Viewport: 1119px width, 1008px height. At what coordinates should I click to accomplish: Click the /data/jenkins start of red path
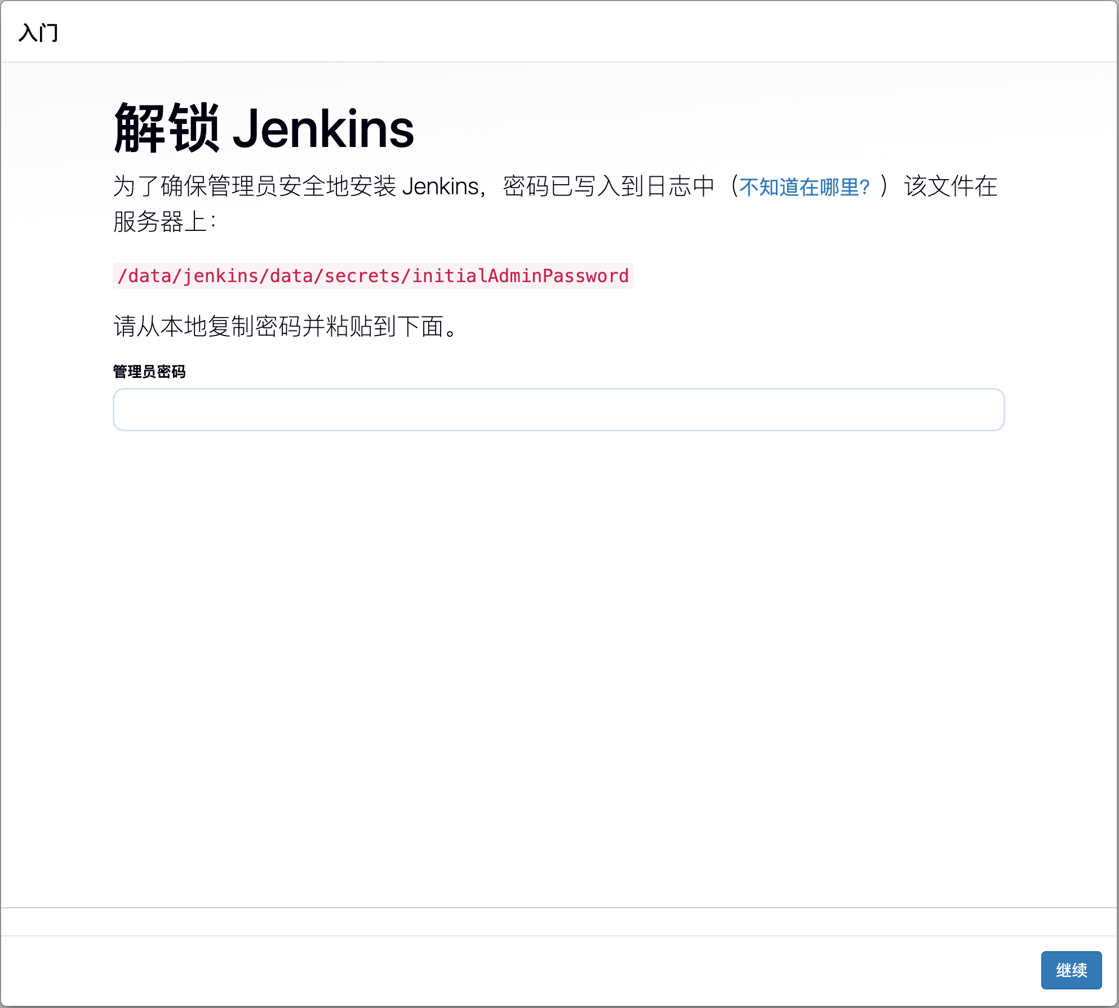point(187,276)
